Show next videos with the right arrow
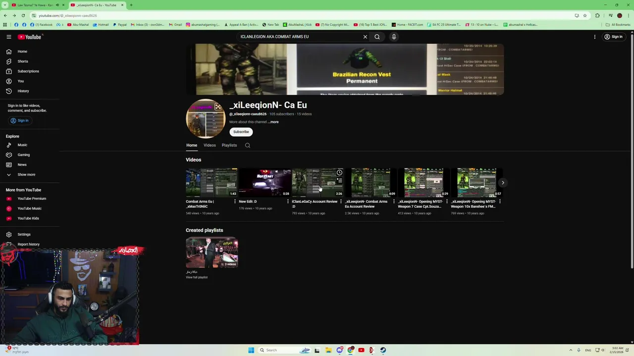Image resolution: width=634 pixels, height=356 pixels. [x=503, y=182]
